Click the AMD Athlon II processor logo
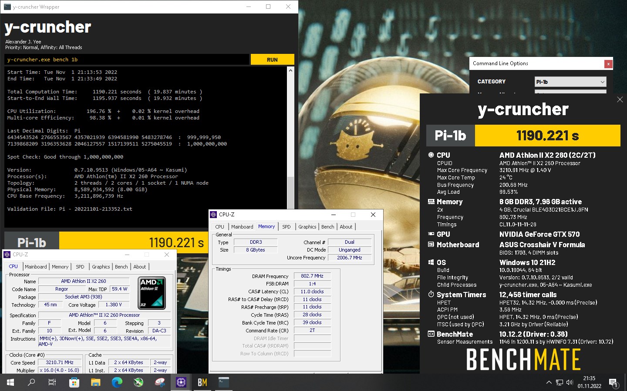This screenshot has width=627, height=391. [x=152, y=293]
